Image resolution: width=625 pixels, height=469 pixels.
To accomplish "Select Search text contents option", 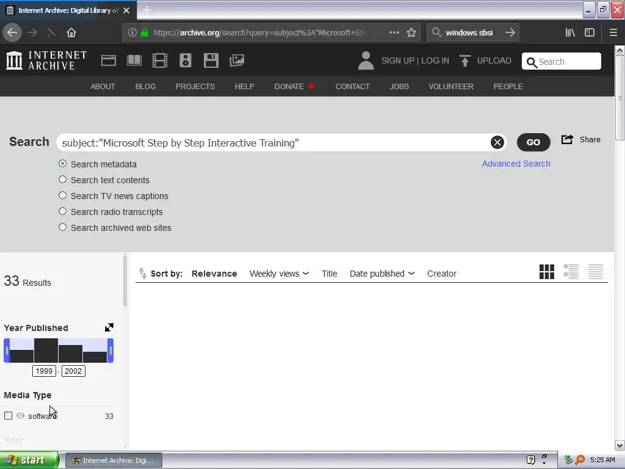I will pos(63,180).
